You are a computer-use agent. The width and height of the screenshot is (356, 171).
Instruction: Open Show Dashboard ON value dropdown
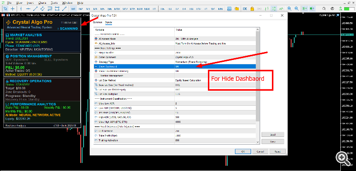point(215,67)
